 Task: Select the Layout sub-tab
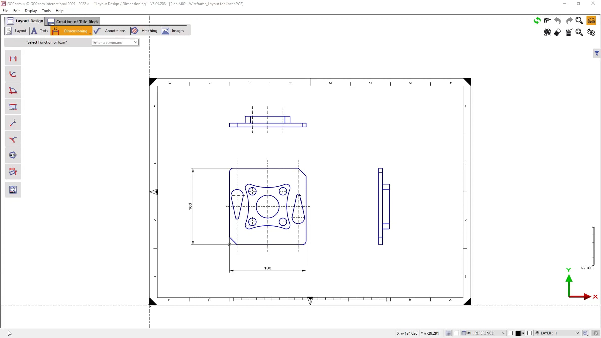17,31
